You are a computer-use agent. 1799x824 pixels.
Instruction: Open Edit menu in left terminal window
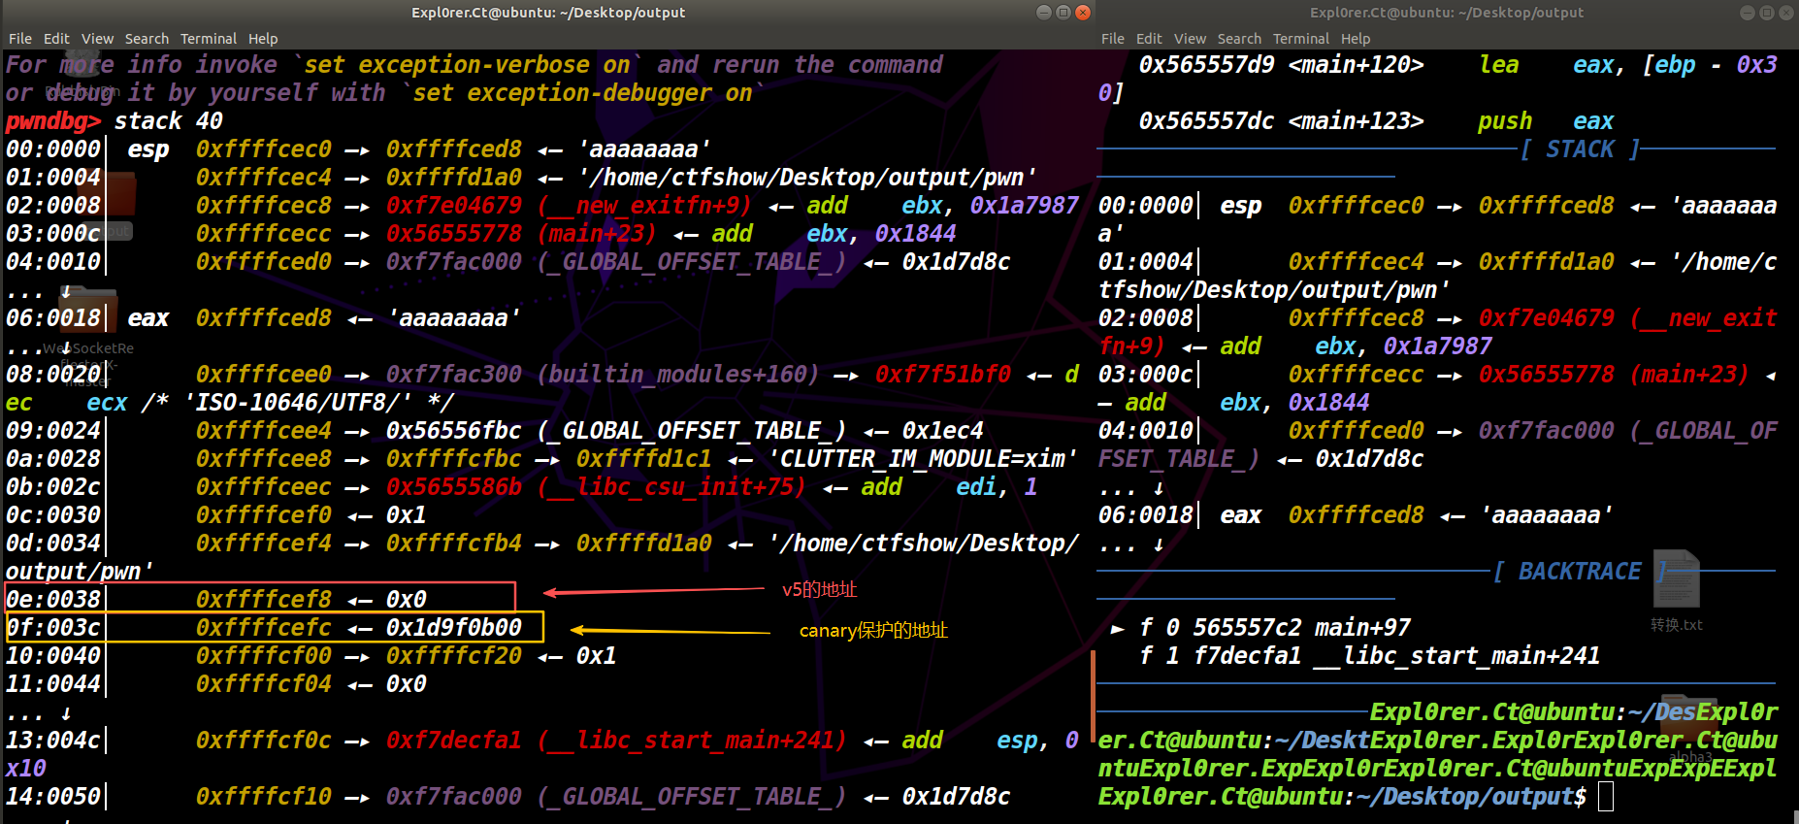pyautogui.click(x=56, y=39)
